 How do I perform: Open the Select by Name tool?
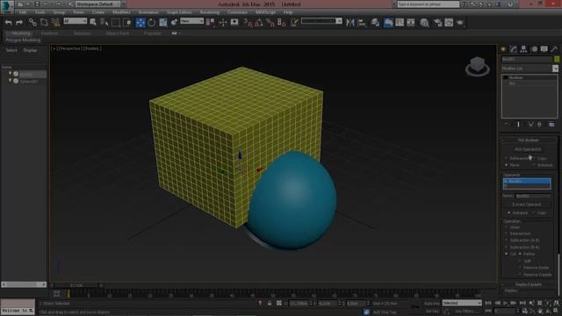pyautogui.click(x=104, y=23)
